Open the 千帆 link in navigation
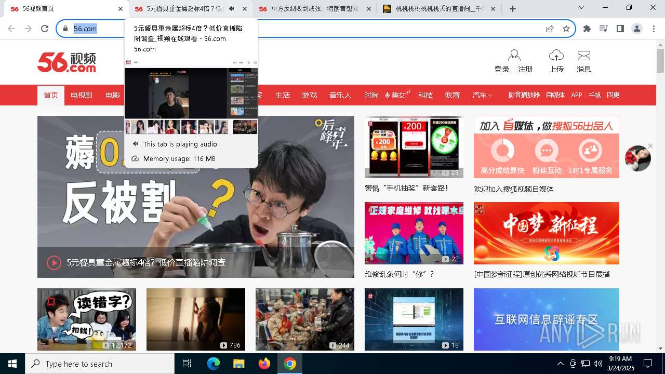The width and height of the screenshot is (665, 374). (x=595, y=95)
